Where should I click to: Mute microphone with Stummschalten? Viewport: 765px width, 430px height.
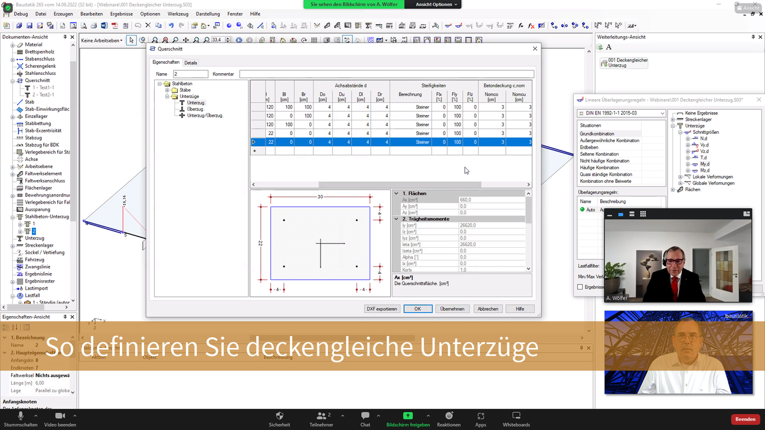(x=21, y=418)
